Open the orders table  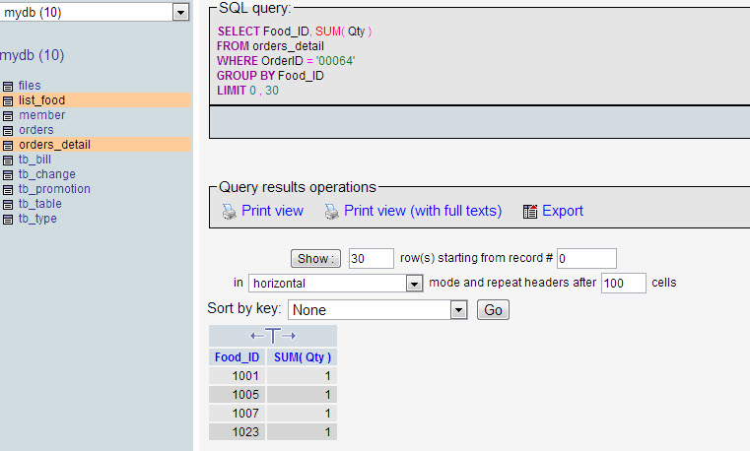click(36, 130)
